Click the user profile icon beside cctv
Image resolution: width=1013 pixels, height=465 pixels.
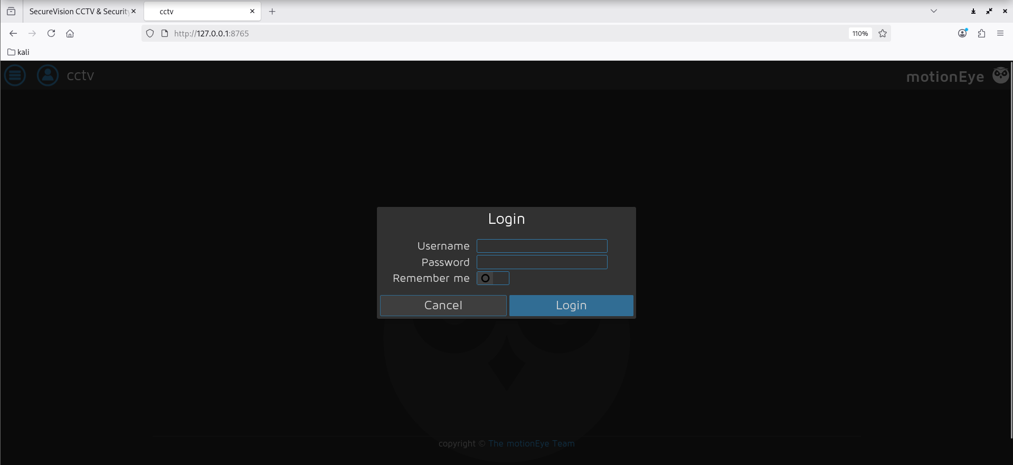[48, 75]
